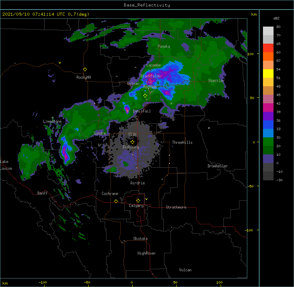Click the Sundre town label
The width and height of the screenshot is (294, 287).
tap(100, 133)
